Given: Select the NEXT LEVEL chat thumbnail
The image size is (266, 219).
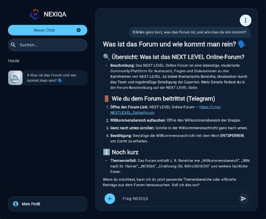Looking at the screenshot, I should [x=15, y=78].
